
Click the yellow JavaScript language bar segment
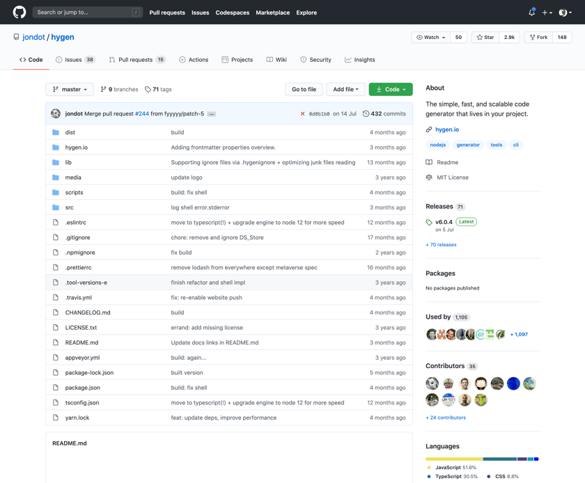click(x=454, y=459)
